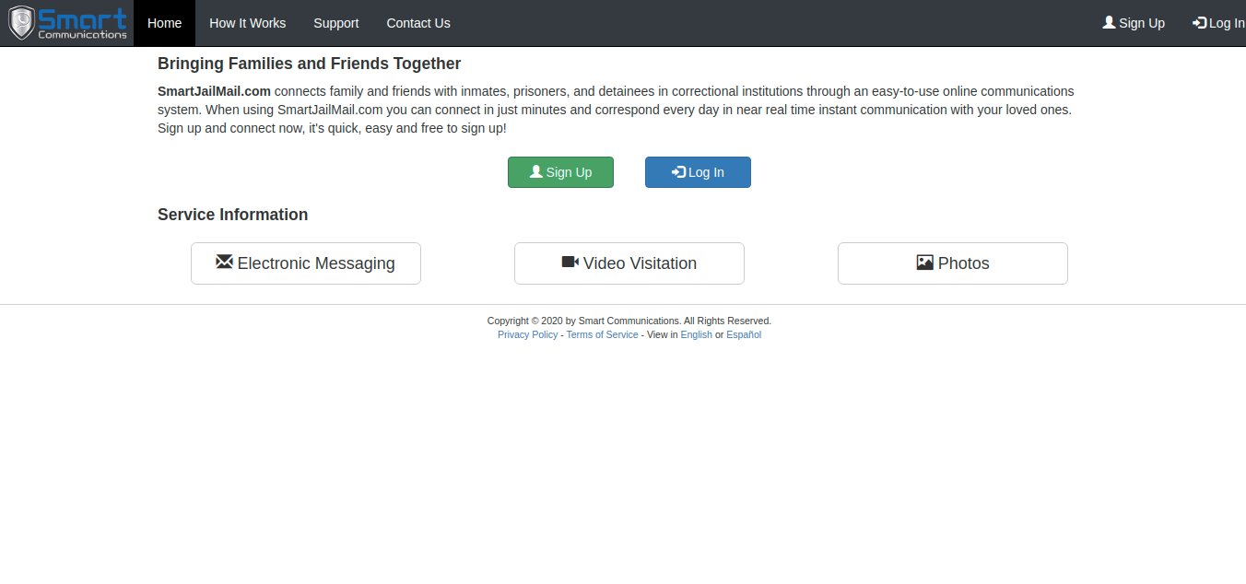Screen dimensions: 1246x584
Task: Switch the site language to Español
Action: [x=744, y=334]
